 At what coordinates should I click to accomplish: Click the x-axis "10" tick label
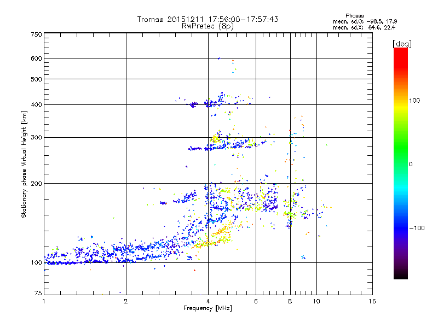[316, 301]
